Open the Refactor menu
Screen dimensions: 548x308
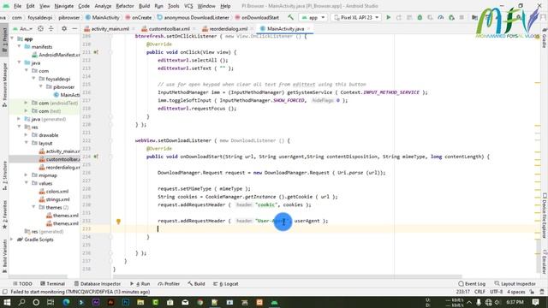tap(125, 6)
